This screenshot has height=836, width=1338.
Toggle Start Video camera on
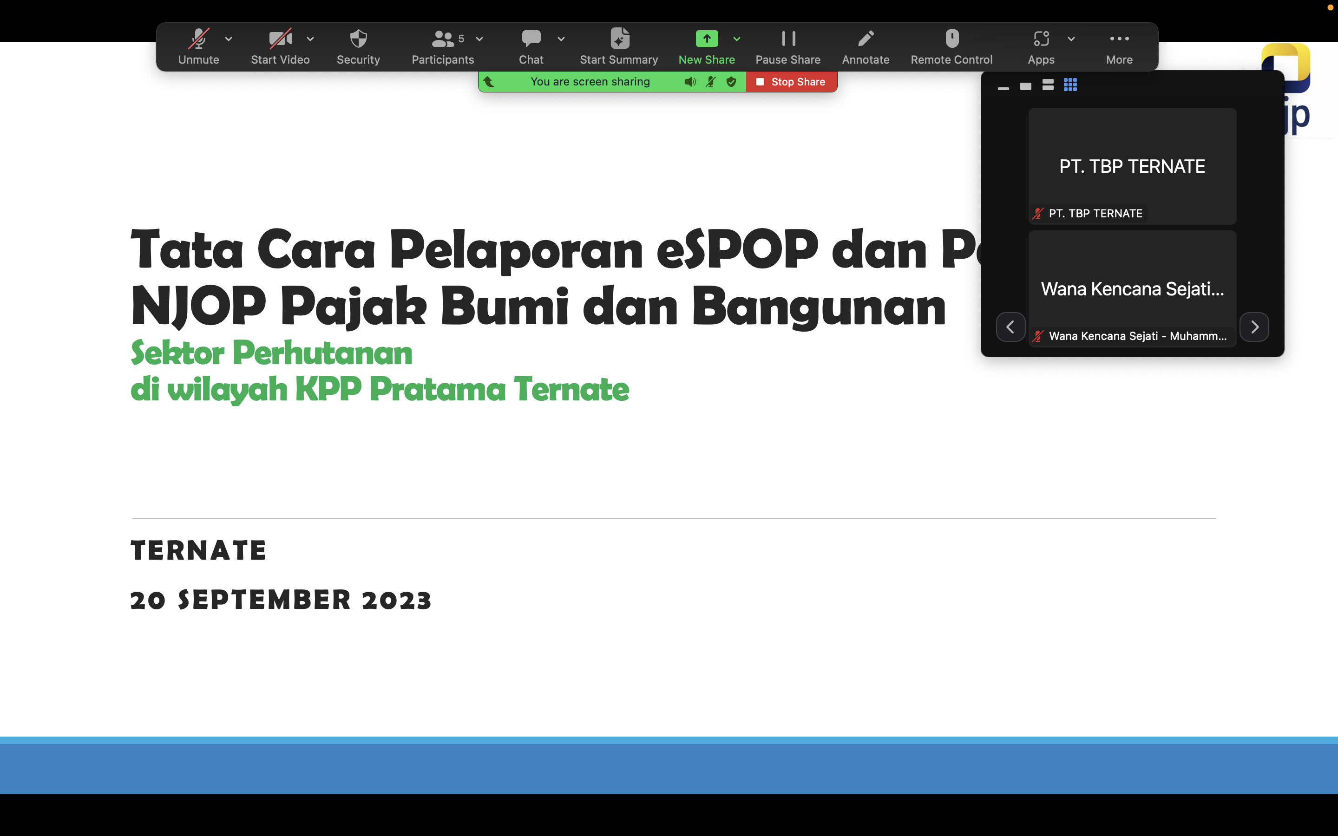coord(280,39)
